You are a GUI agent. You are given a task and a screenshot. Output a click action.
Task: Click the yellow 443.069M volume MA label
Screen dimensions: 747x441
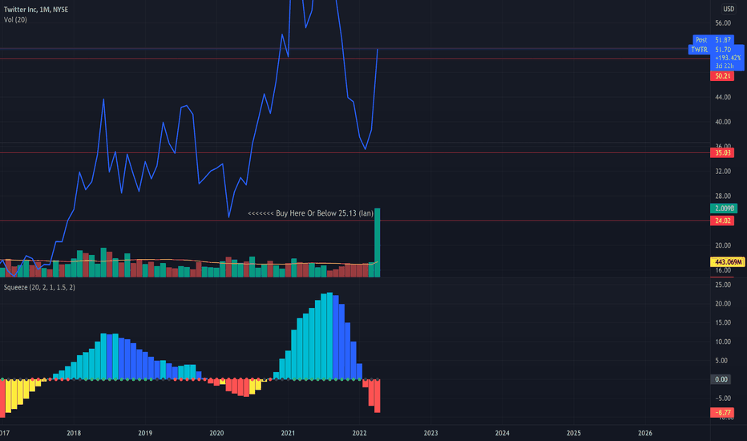point(728,261)
